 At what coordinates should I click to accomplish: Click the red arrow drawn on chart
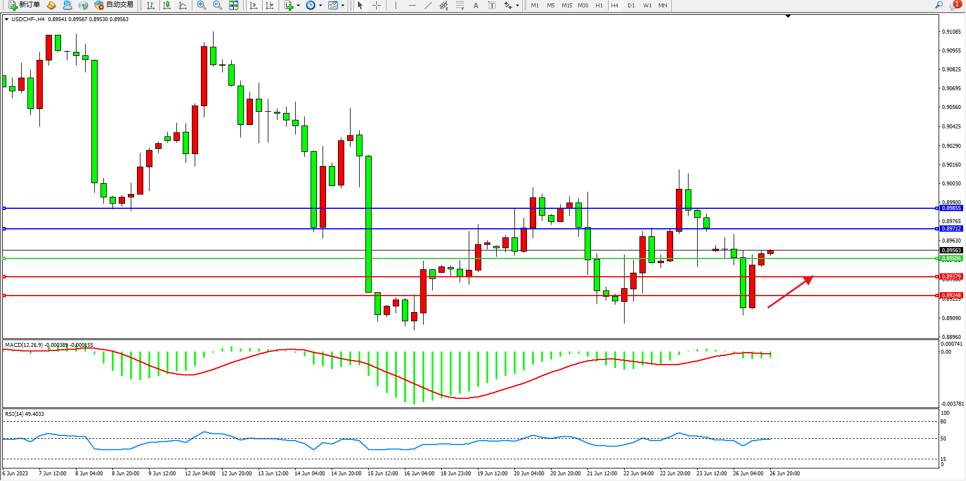point(790,292)
